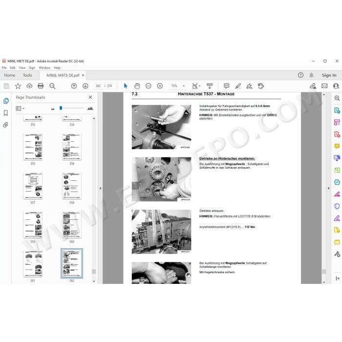The height and width of the screenshot is (342, 342).
Task: Select the M968, M975 DE.pdf tab
Action: 63,75
